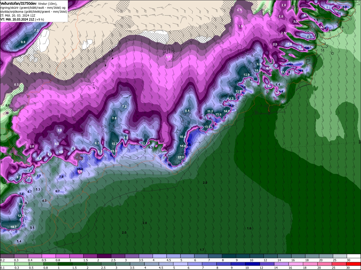Click the 14.9 precipitation label
Viewport: 361px width, 270px height.
226,111
